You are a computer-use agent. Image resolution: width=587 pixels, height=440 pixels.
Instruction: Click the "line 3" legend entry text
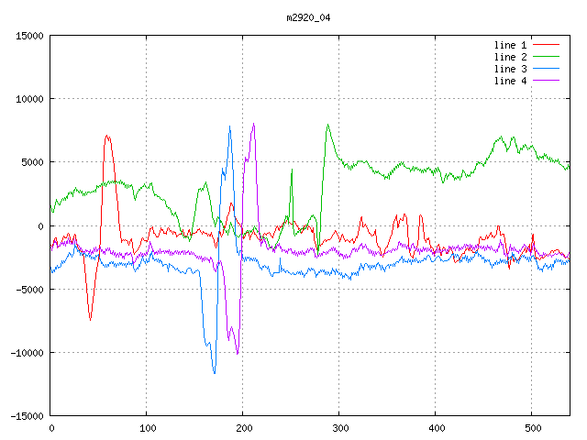(510, 69)
